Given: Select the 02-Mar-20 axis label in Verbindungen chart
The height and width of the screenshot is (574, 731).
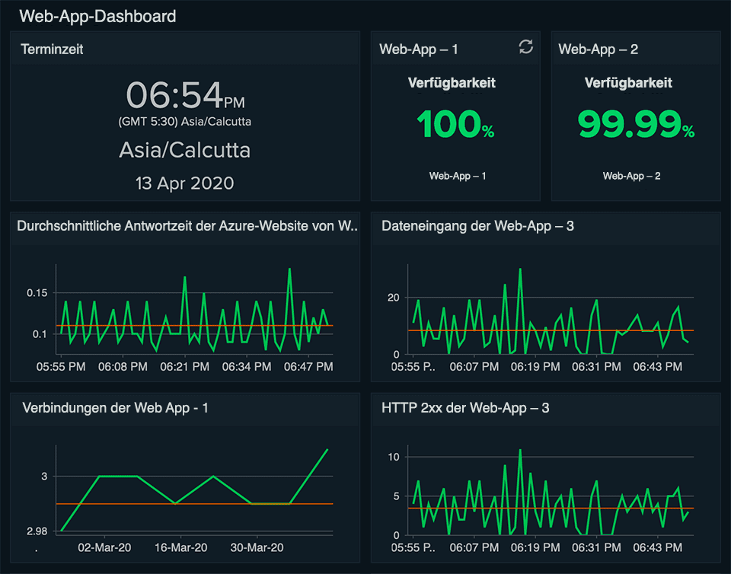Looking at the screenshot, I should tap(104, 547).
